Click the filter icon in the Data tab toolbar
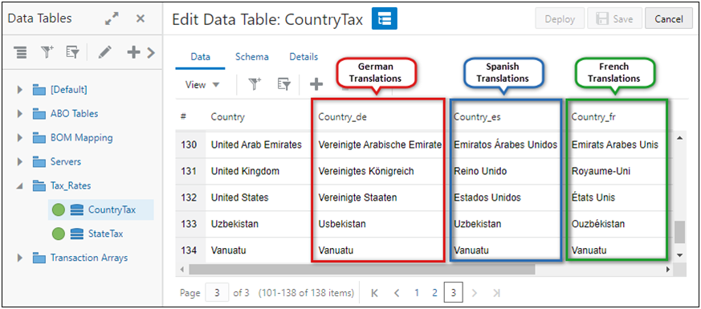Image resolution: width=701 pixels, height=309 pixels. tap(255, 85)
